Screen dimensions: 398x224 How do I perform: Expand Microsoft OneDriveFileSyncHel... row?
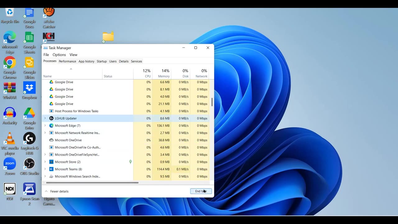coord(45,155)
